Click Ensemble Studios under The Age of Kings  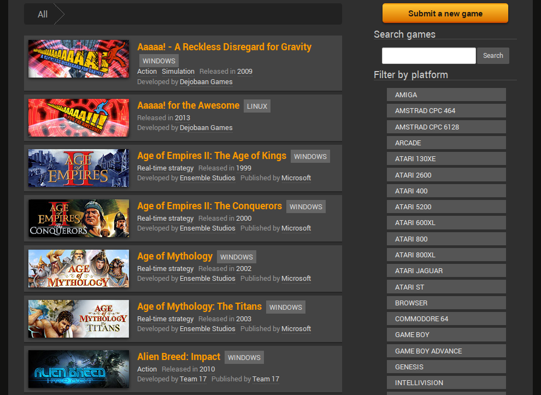[x=207, y=178]
